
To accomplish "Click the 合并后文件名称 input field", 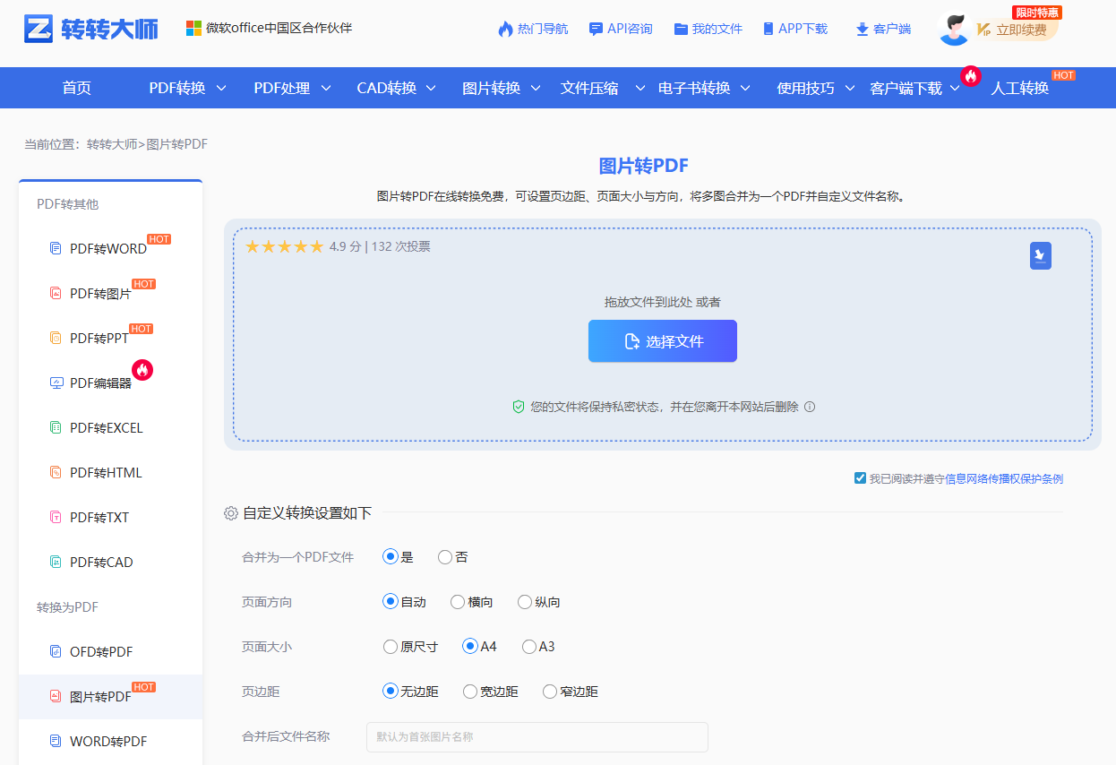I will 537,736.
